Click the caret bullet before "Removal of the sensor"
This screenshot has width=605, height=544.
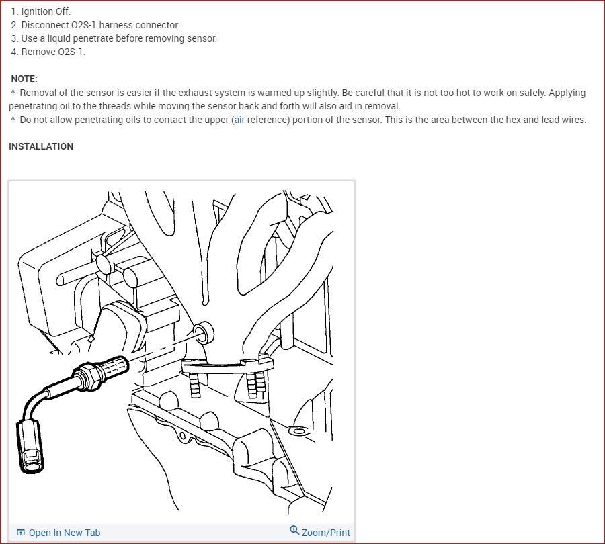pyautogui.click(x=13, y=93)
